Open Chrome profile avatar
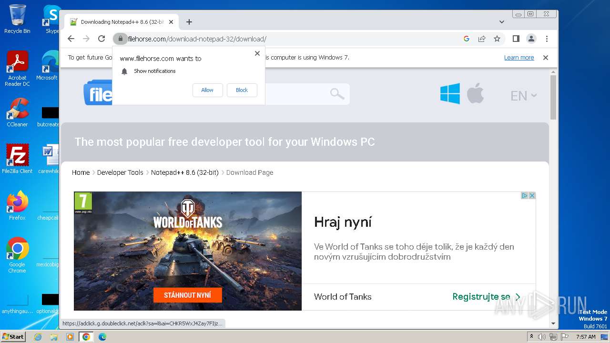The width and height of the screenshot is (610, 343). coord(531,39)
